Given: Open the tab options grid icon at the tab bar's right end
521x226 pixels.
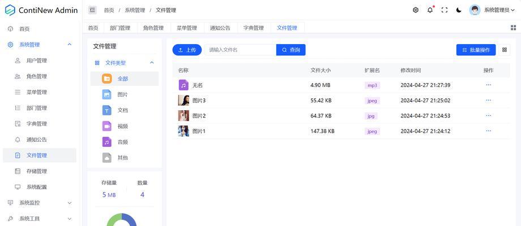Looking at the screenshot, I should click(x=514, y=28).
